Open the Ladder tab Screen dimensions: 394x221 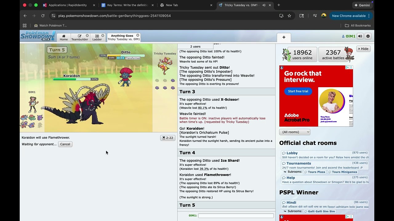point(97,37)
